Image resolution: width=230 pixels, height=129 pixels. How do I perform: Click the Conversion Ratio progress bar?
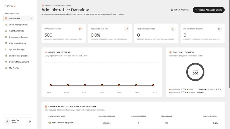(202, 123)
